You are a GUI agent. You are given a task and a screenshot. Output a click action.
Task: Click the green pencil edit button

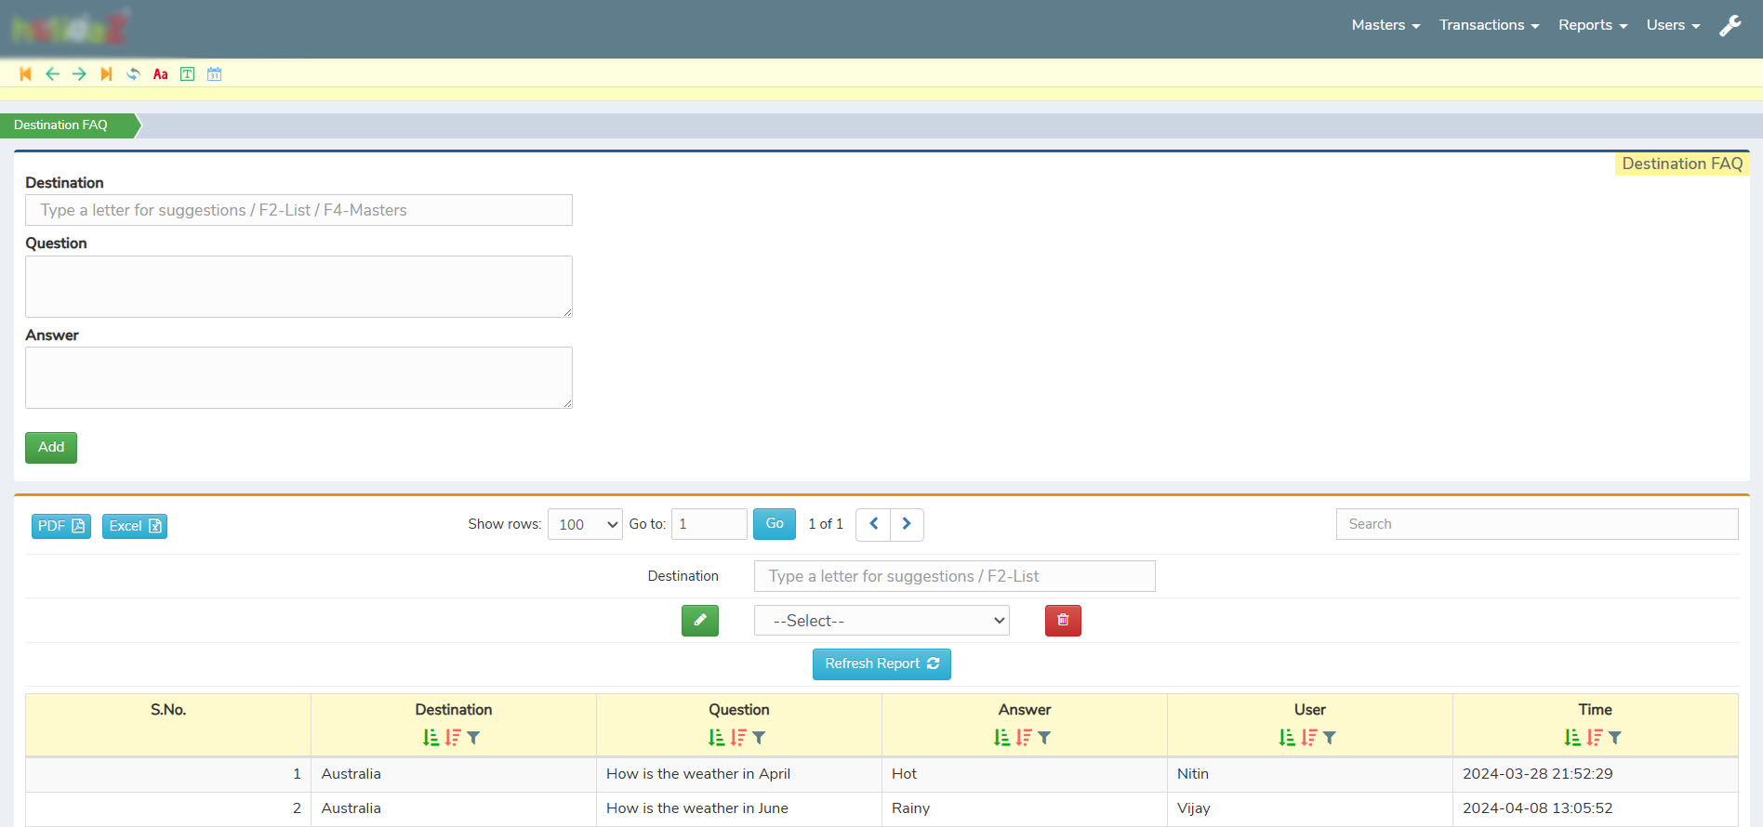point(699,621)
